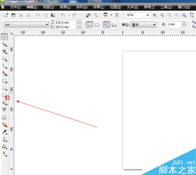The height and width of the screenshot is (175, 196).
Task: Click the Undo arrow
Action: [x=63, y=15]
